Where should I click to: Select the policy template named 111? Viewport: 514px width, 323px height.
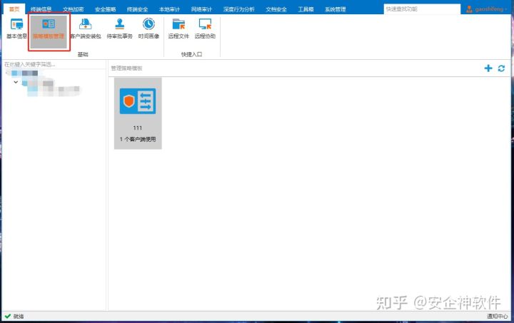pos(138,113)
